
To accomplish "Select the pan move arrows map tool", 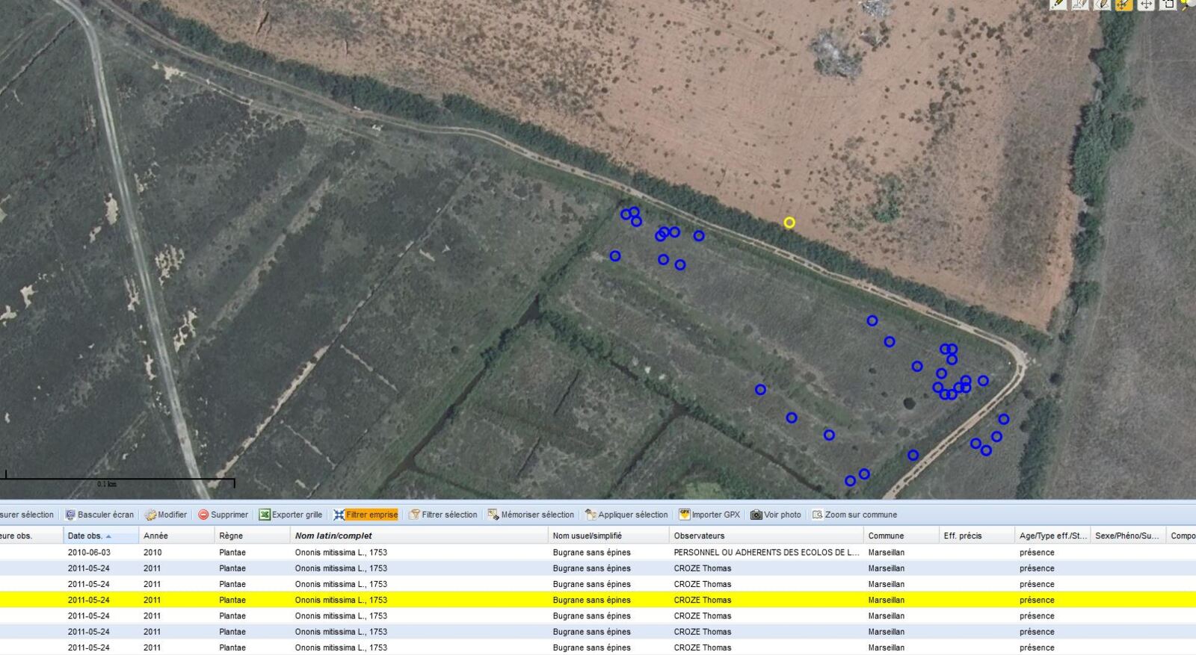I will pos(1146,4).
